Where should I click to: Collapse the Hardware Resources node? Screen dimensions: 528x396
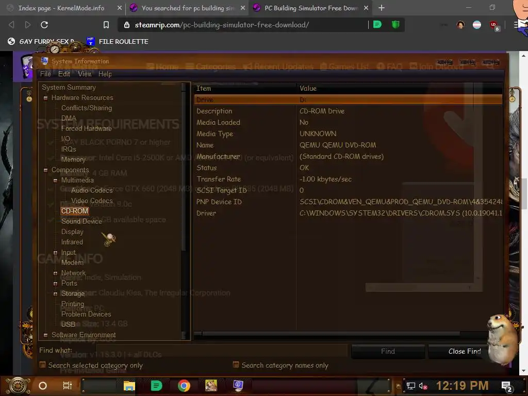tap(45, 98)
